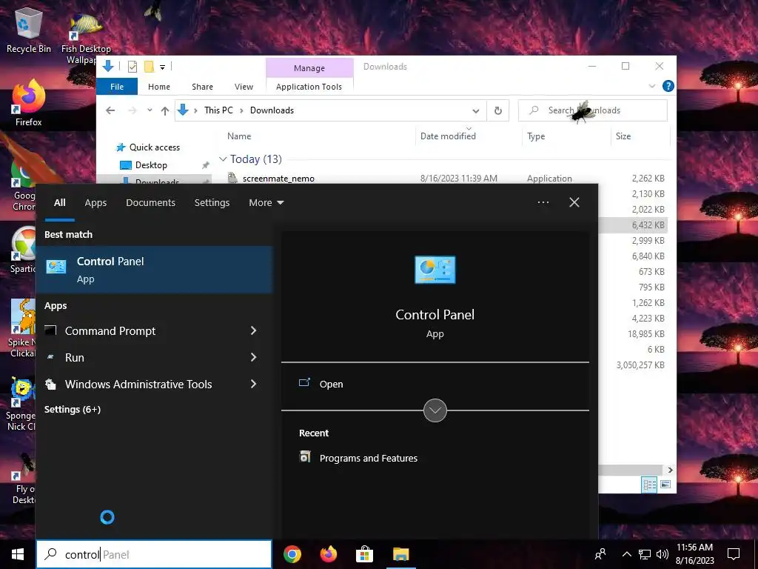The width and height of the screenshot is (758, 569).
Task: Open the Fish Desktop Wallpaper shortcut
Action: coord(86,39)
